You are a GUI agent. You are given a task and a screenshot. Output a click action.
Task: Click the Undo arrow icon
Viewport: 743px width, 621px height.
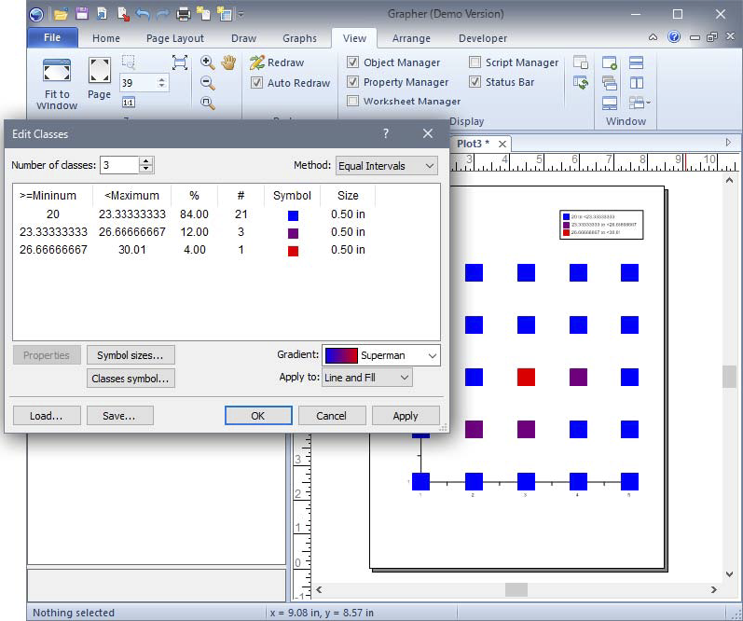[x=142, y=14]
